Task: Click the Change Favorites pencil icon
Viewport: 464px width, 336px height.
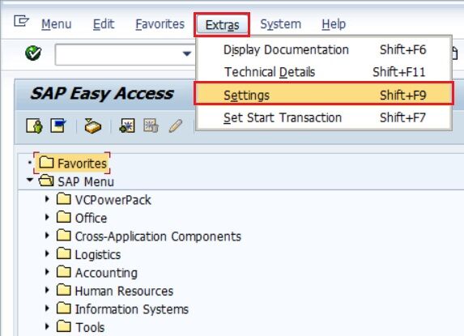Action: (176, 126)
